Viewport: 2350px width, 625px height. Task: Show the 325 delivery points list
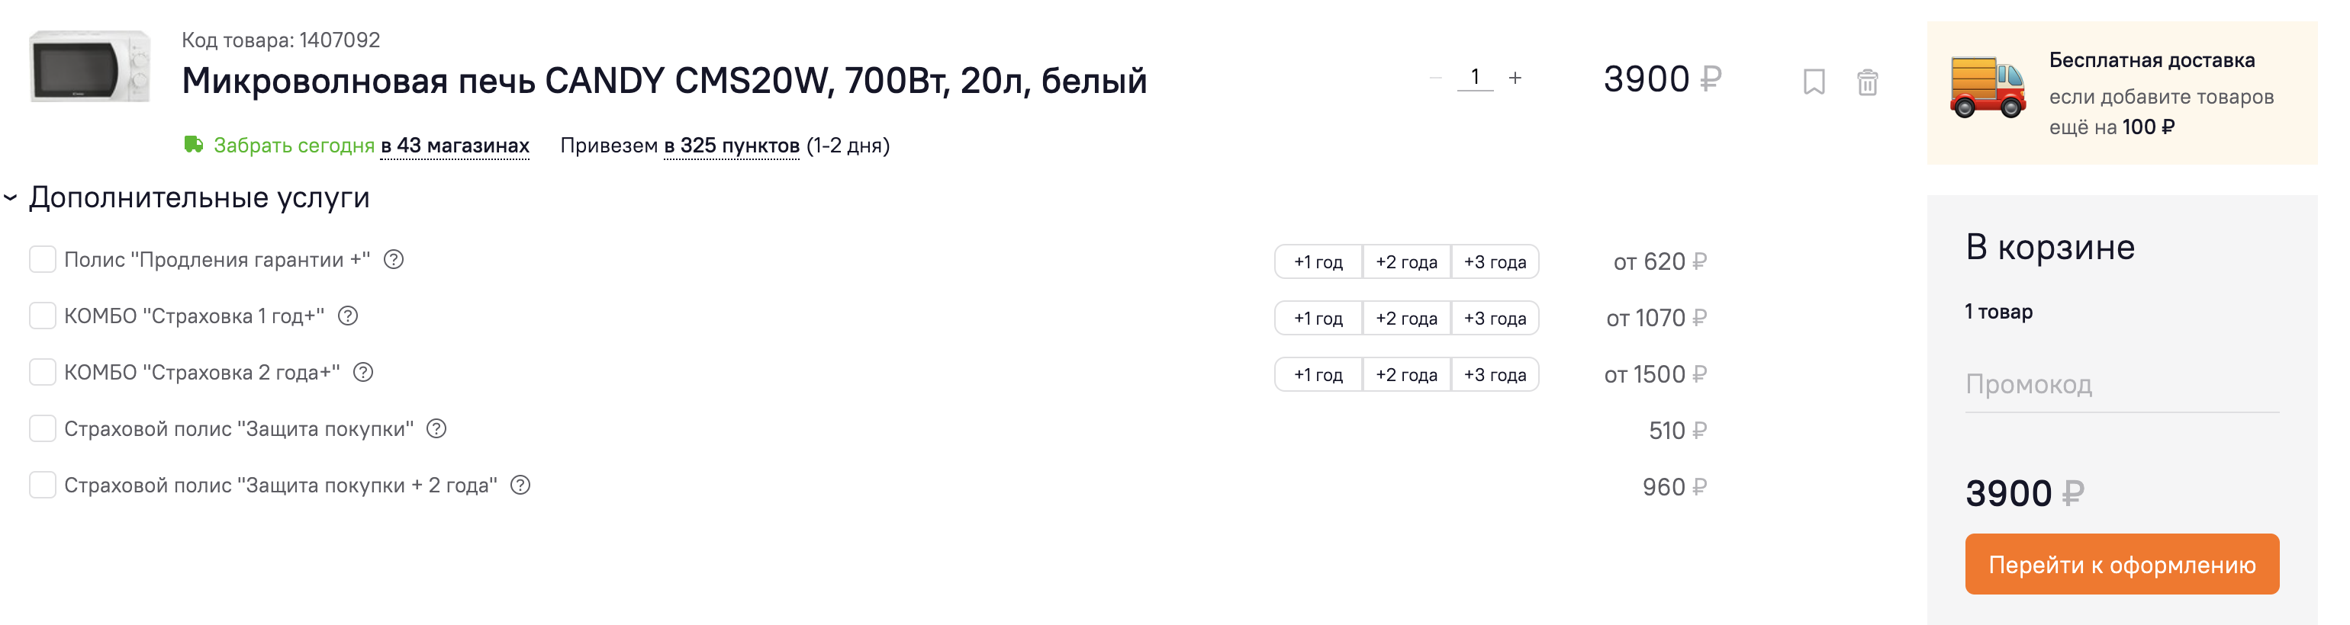731,146
